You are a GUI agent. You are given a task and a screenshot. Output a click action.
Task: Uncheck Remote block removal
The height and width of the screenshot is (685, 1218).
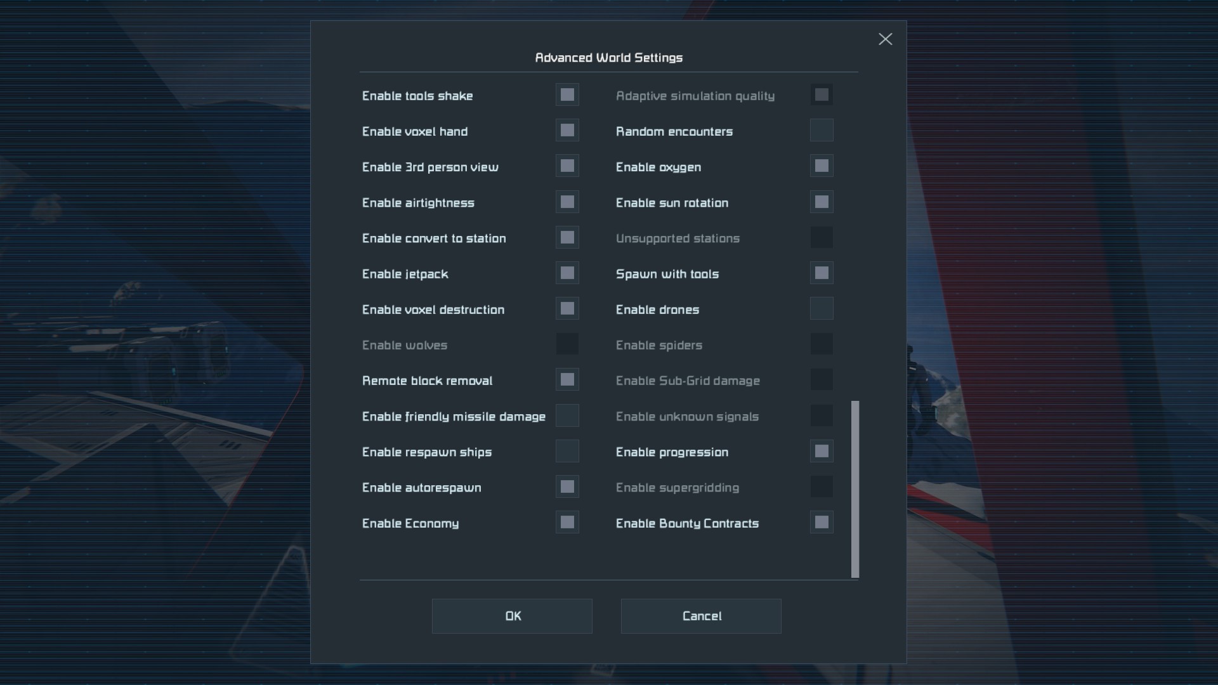(567, 380)
